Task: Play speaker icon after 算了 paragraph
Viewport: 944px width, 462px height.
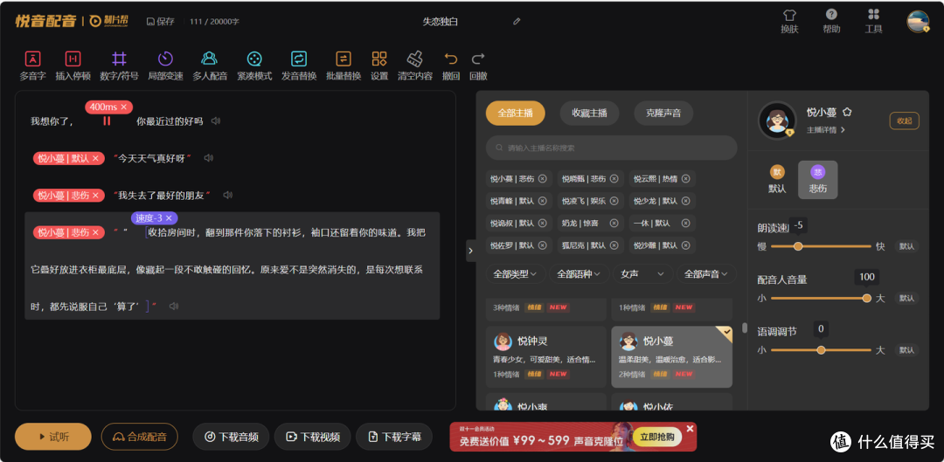Action: click(x=174, y=307)
